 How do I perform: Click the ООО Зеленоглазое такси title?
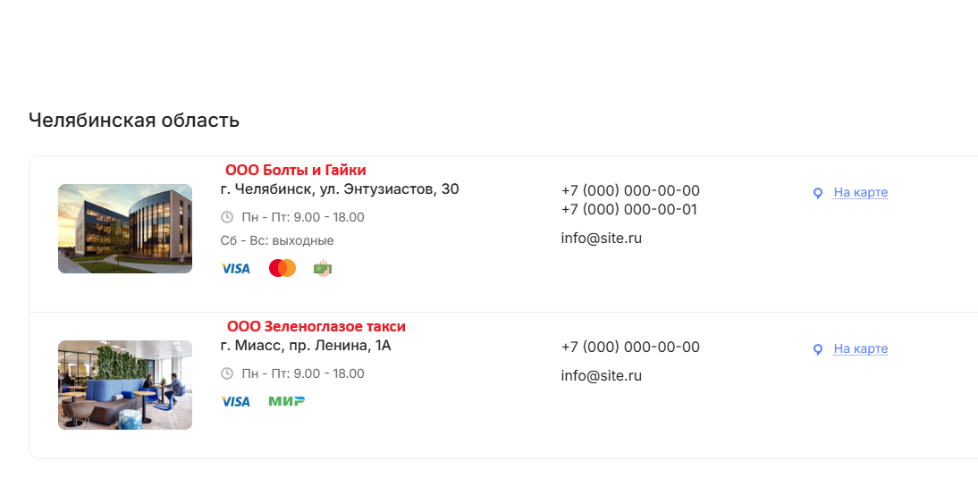tap(316, 326)
